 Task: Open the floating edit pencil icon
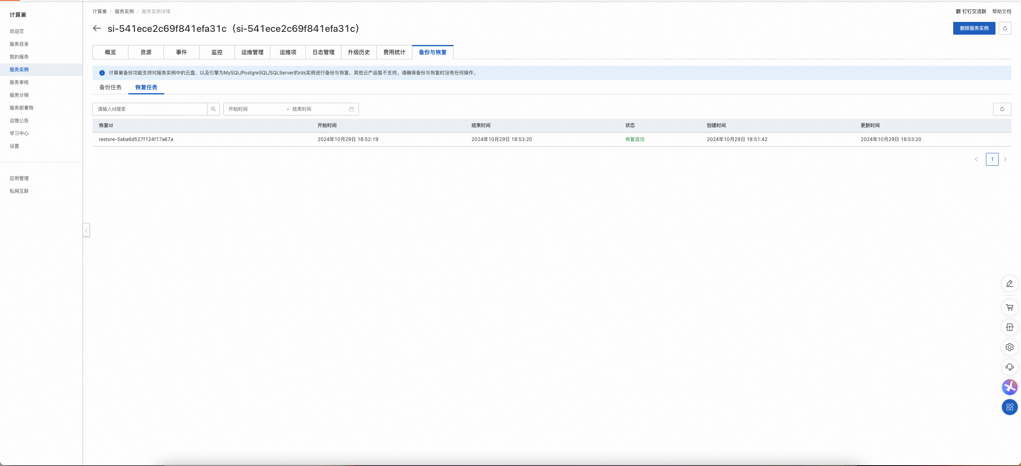coord(1009,284)
